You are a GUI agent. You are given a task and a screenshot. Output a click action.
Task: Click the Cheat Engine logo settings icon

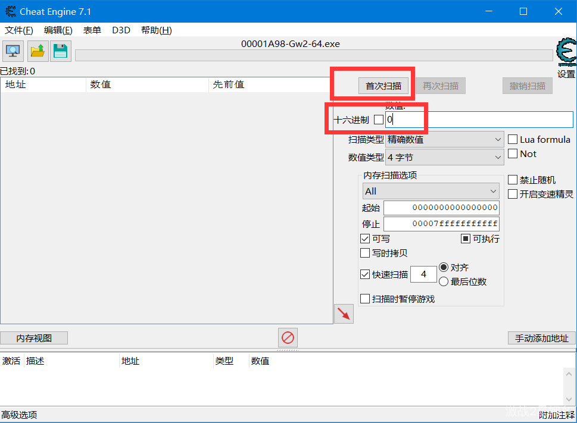click(x=566, y=52)
